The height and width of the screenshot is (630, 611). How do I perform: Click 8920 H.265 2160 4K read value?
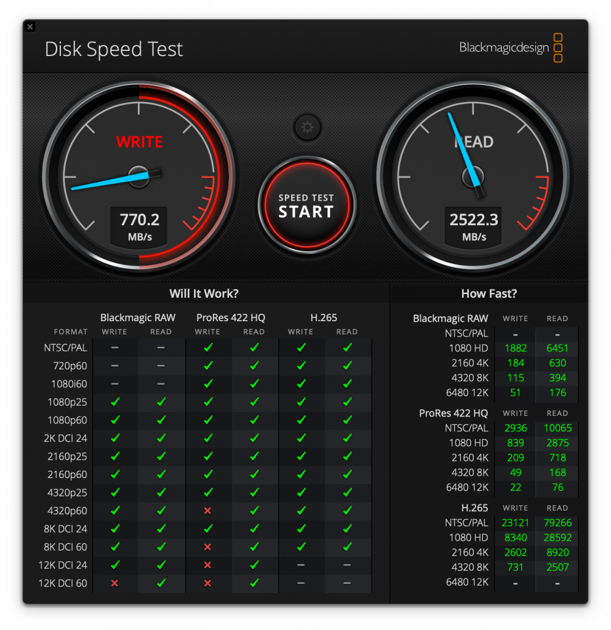point(557,552)
